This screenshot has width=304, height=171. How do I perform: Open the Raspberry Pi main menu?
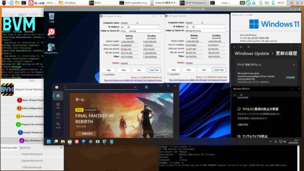(x=4, y=3)
